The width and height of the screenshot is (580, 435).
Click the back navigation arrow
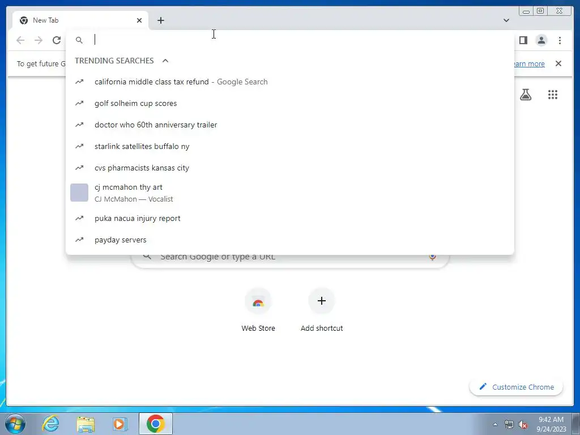point(20,40)
